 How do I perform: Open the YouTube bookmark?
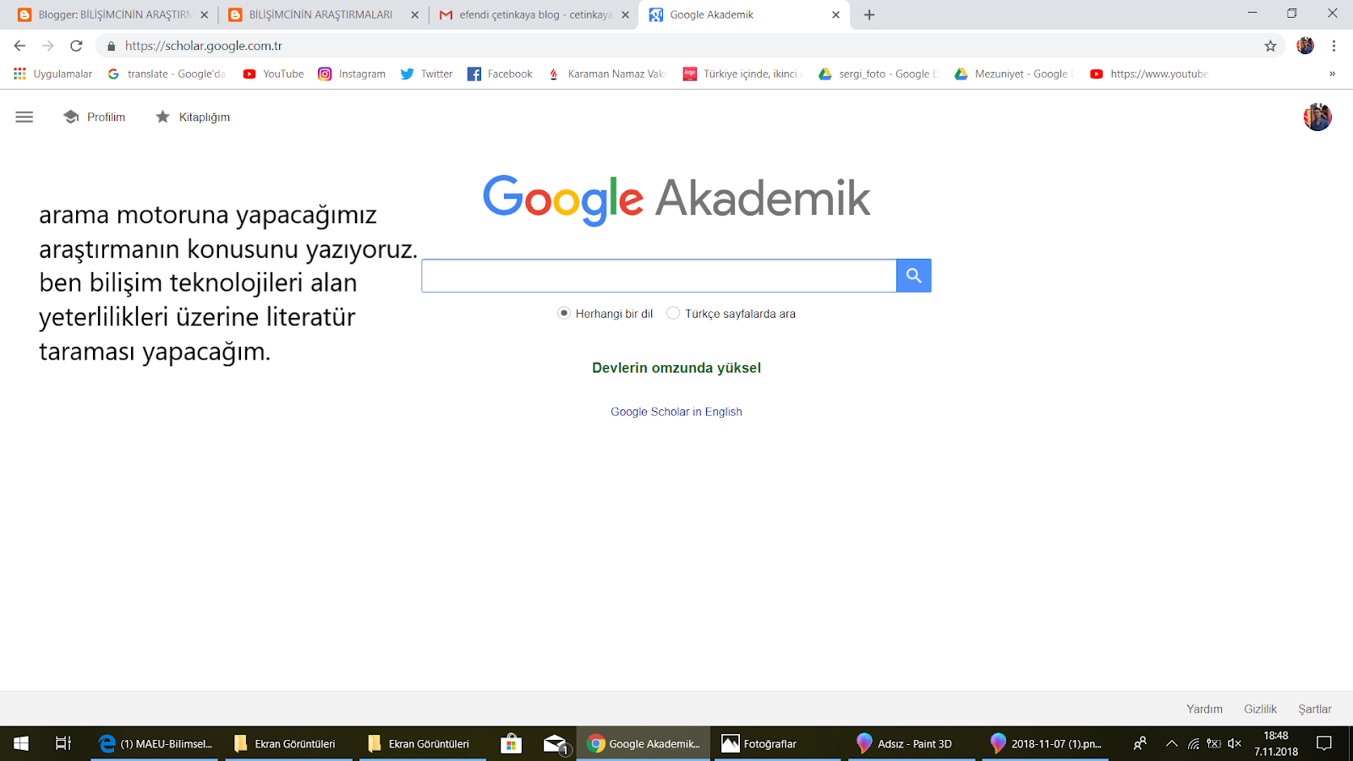click(273, 74)
